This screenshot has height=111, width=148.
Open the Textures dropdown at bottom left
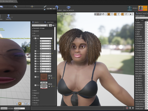tap(4, 109)
